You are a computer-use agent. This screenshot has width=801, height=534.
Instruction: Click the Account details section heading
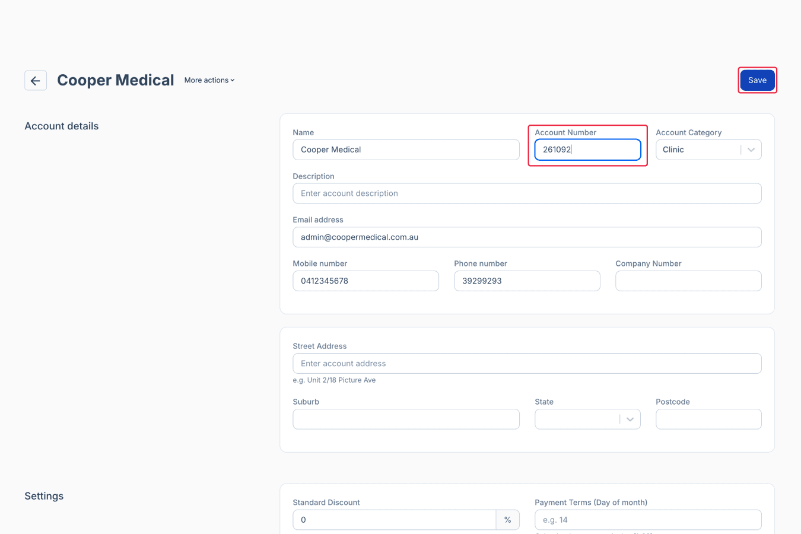point(62,126)
